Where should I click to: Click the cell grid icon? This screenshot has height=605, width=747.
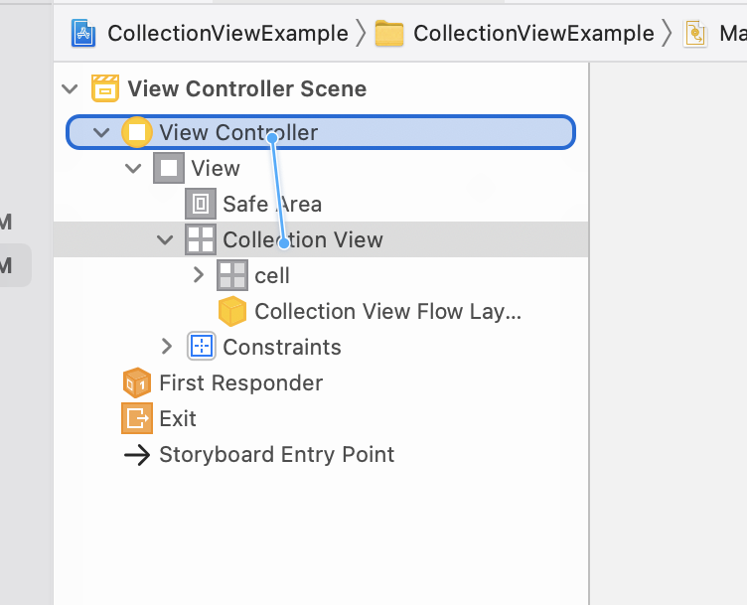232,275
